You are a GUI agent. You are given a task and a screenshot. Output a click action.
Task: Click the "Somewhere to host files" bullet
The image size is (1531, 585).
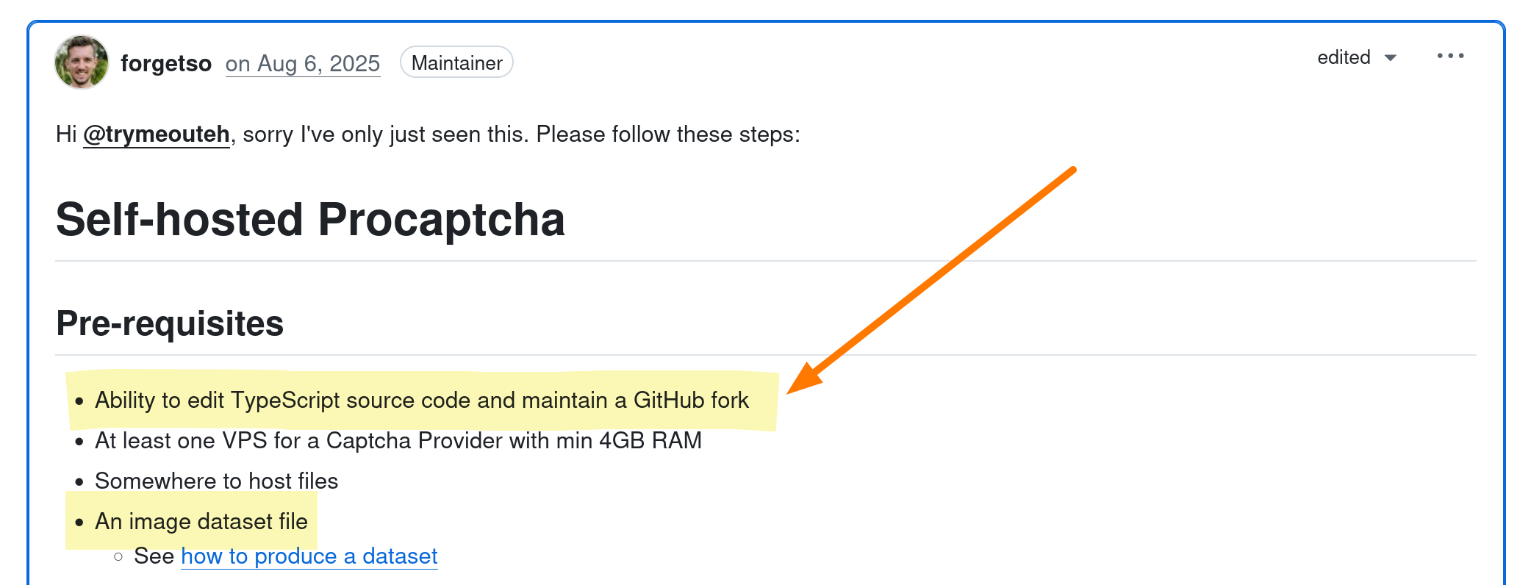[216, 481]
